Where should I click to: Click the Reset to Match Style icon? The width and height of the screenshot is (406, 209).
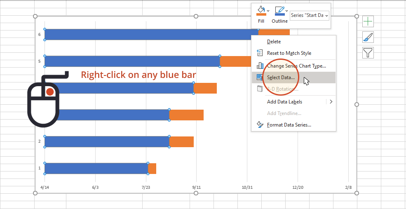(x=259, y=53)
